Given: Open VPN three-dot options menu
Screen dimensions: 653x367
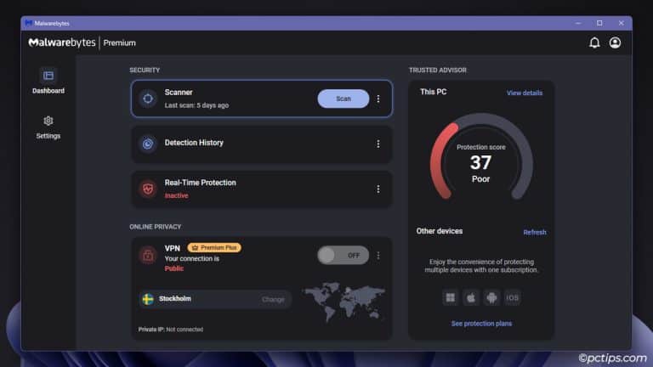Looking at the screenshot, I should (x=378, y=255).
